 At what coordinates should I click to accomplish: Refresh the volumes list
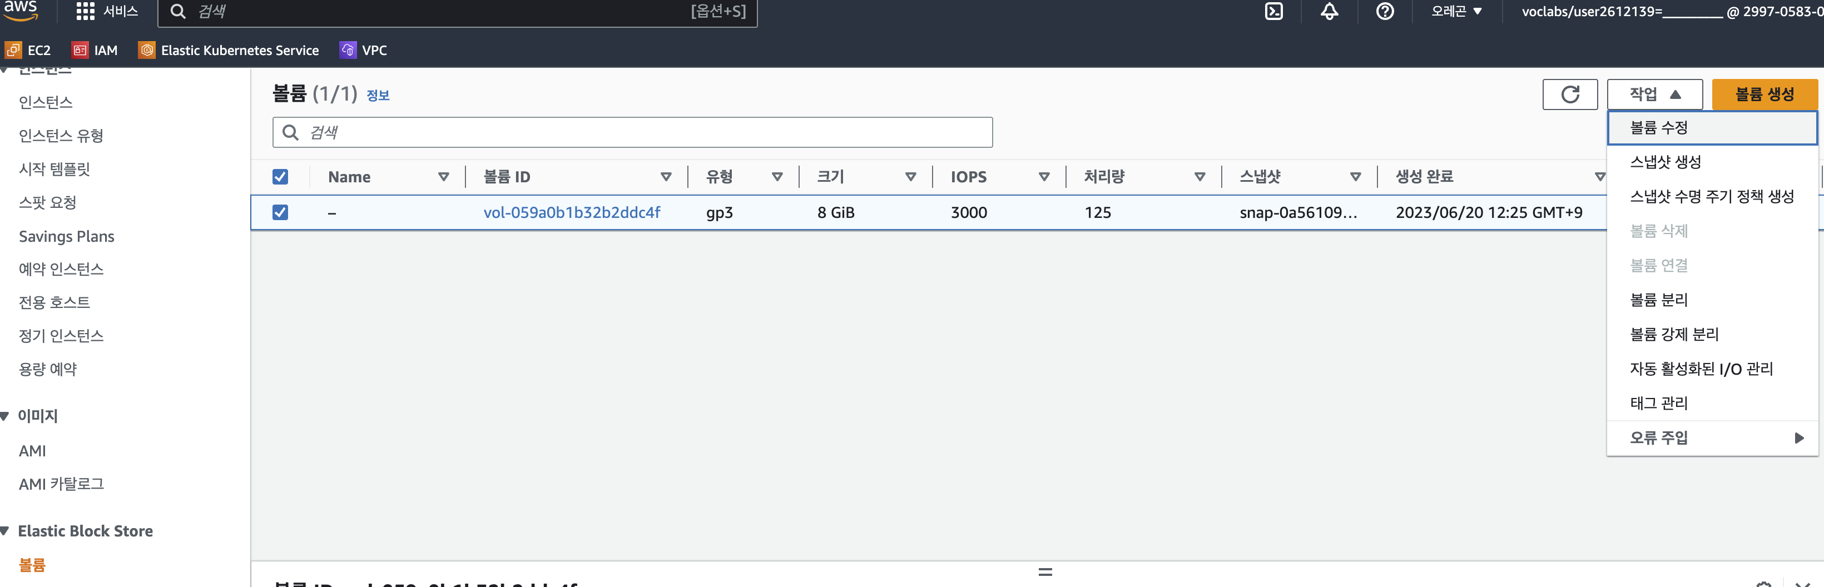pos(1569,94)
